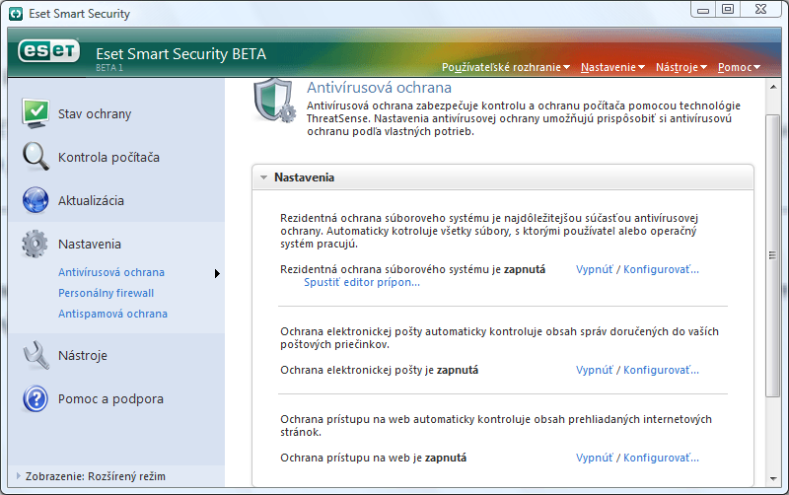
Task: Collapse the Nastavenia panel header triangle
Action: (x=263, y=177)
